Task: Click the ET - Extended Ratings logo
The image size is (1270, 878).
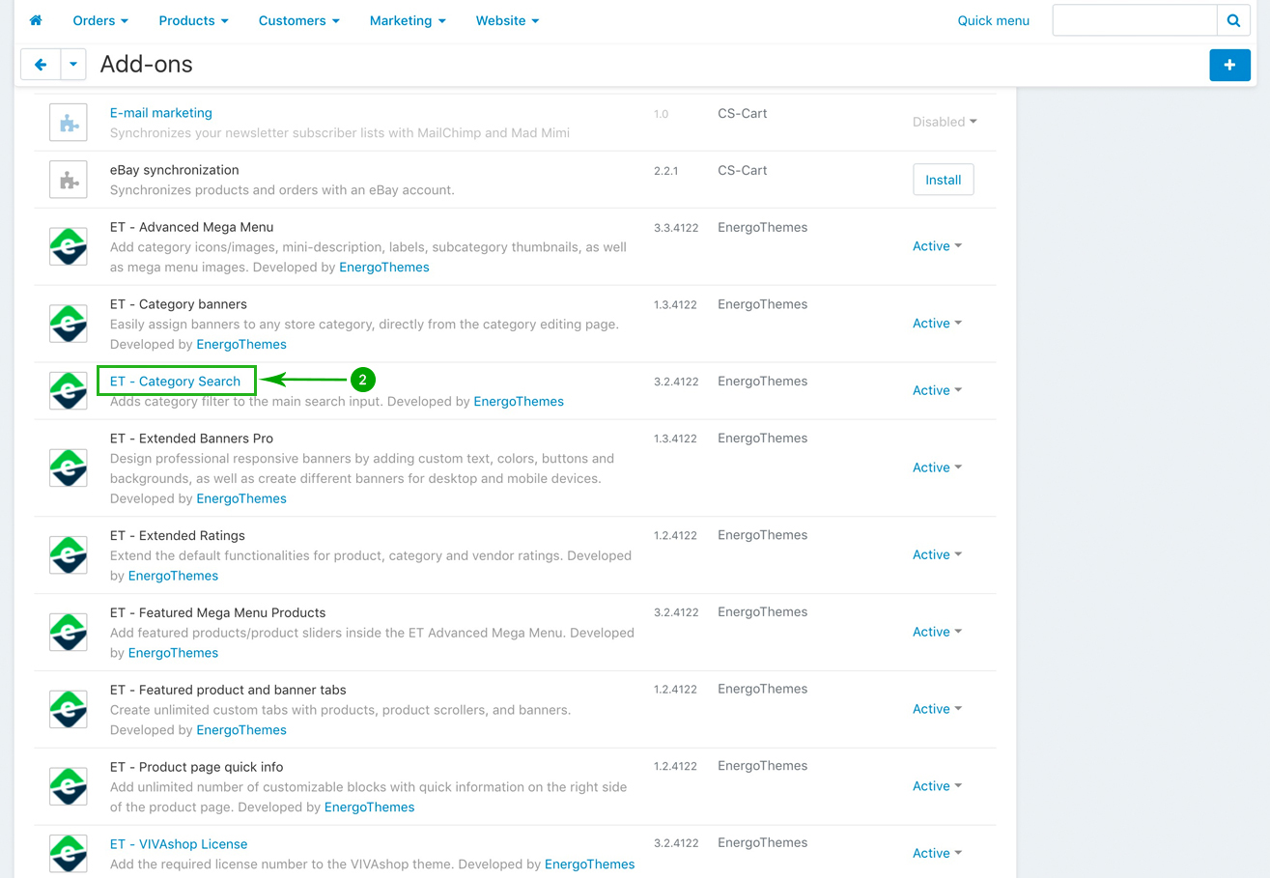Action: [69, 554]
